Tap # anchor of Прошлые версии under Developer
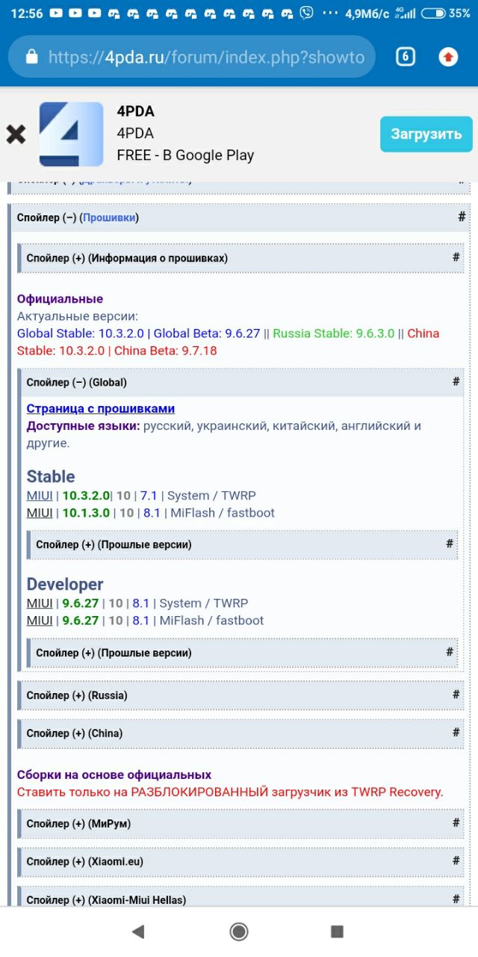 coord(450,652)
